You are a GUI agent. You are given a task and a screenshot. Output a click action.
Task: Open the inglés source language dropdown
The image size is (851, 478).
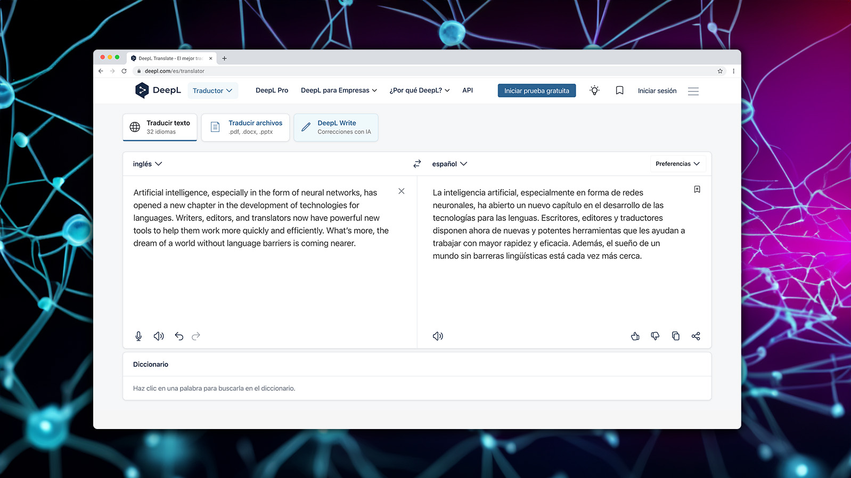[147, 164]
